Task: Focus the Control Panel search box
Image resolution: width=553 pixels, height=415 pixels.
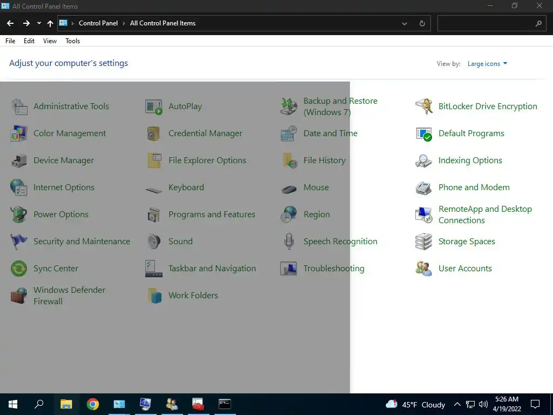Action: 491,24
